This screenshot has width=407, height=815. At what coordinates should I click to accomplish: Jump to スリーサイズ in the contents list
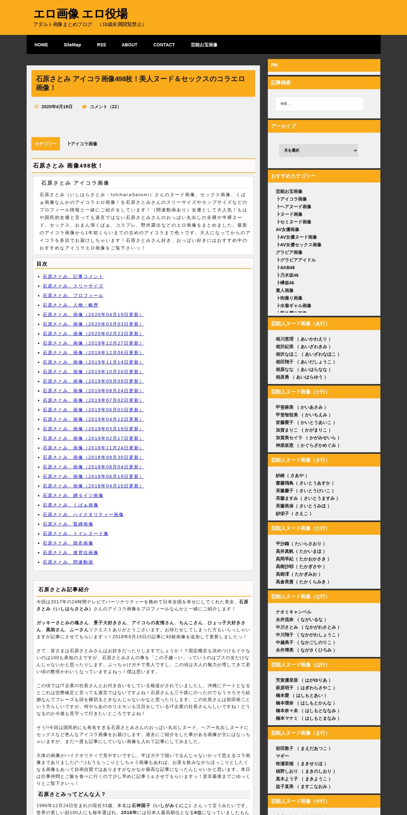[x=73, y=286]
